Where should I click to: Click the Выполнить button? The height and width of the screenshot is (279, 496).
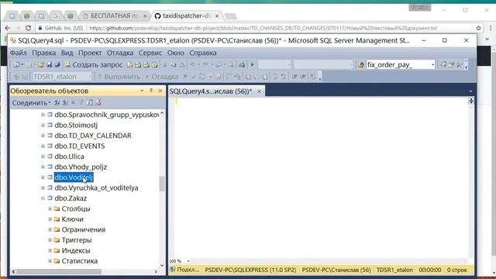119,77
